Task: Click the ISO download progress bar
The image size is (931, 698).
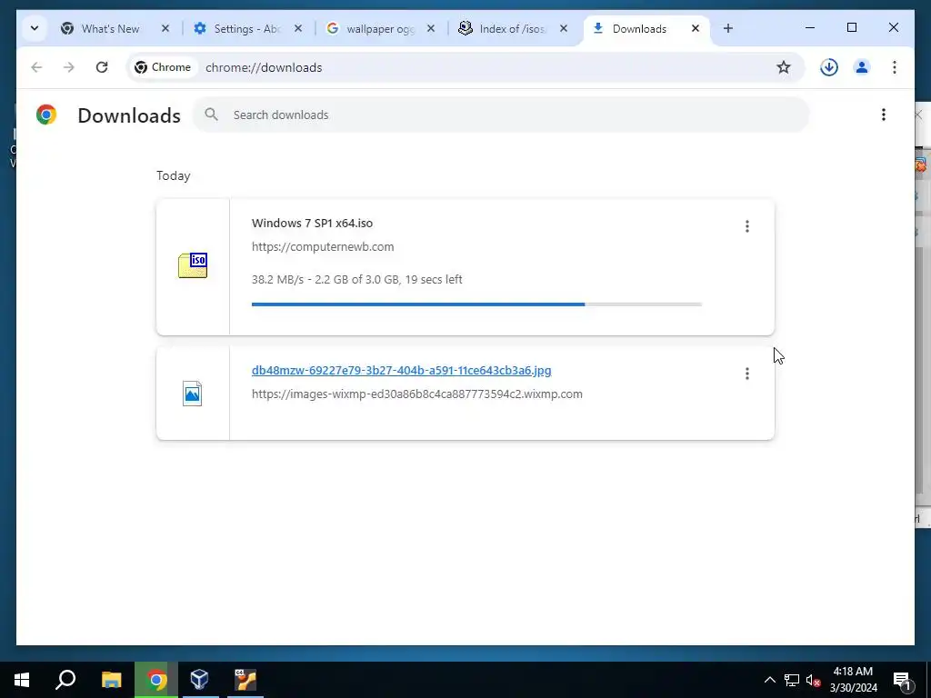Action: [476, 304]
